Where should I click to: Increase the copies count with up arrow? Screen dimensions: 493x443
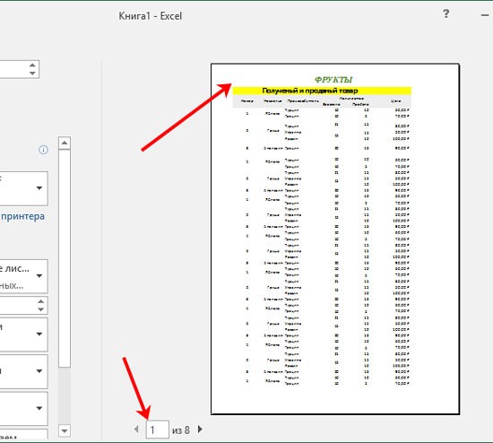(32, 65)
